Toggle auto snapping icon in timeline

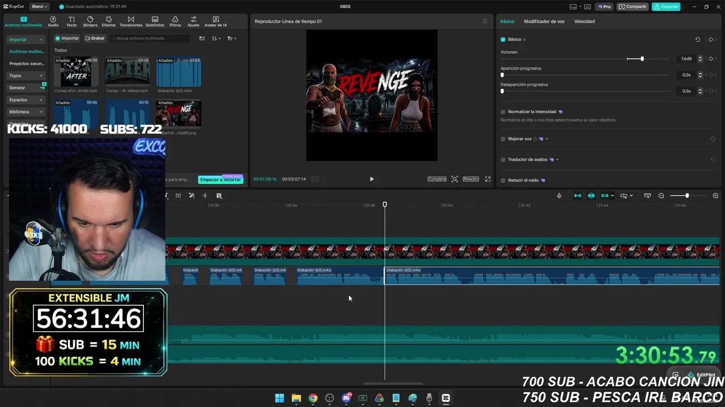(x=591, y=196)
